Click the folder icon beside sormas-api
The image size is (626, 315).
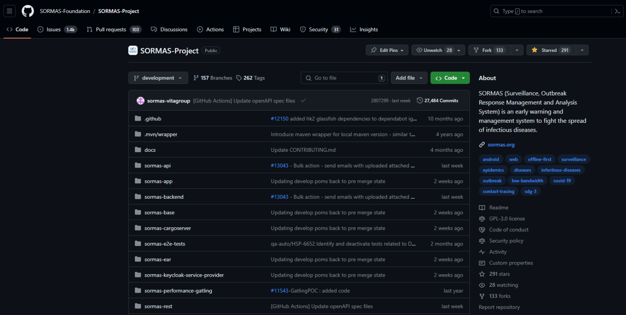(x=138, y=166)
